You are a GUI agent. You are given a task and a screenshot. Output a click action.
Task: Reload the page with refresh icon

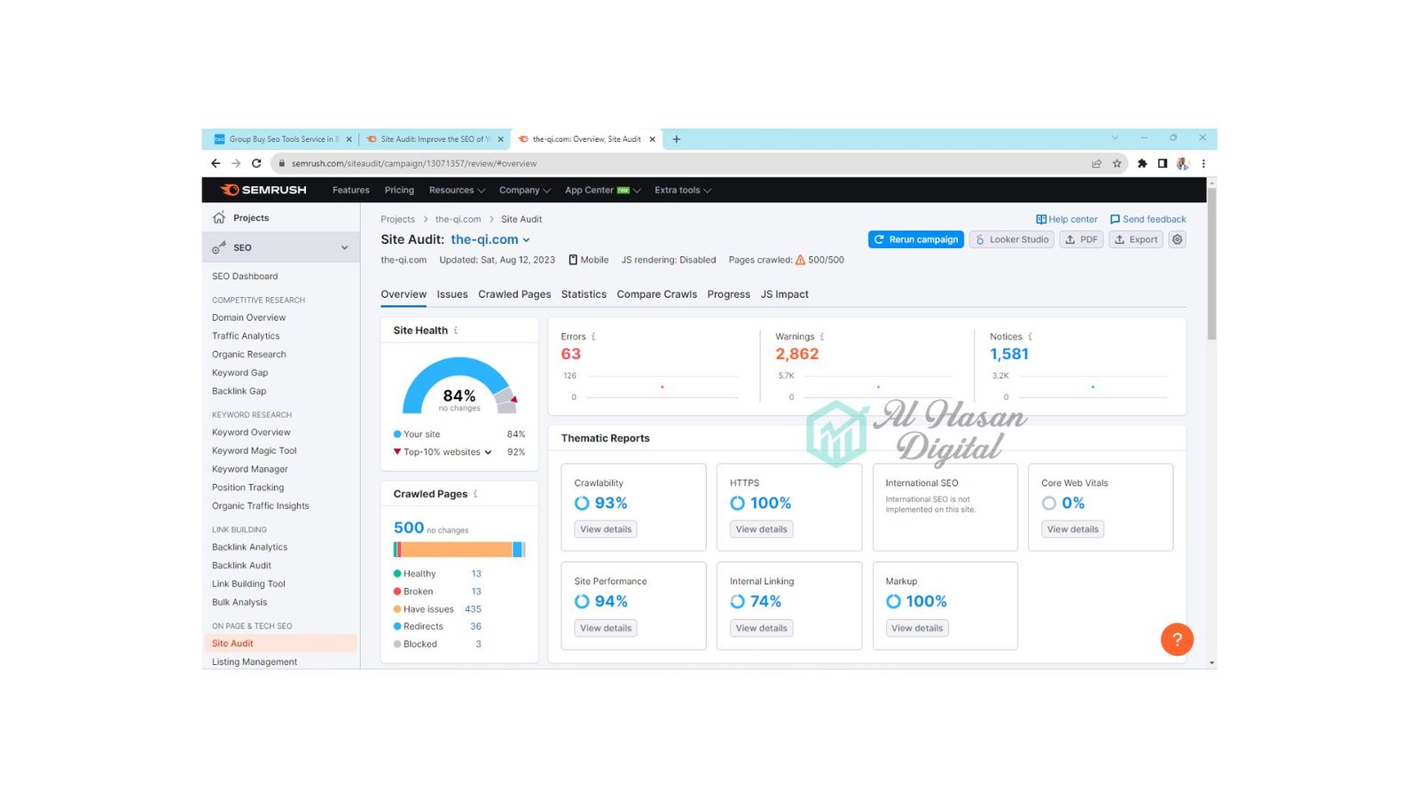(x=256, y=163)
